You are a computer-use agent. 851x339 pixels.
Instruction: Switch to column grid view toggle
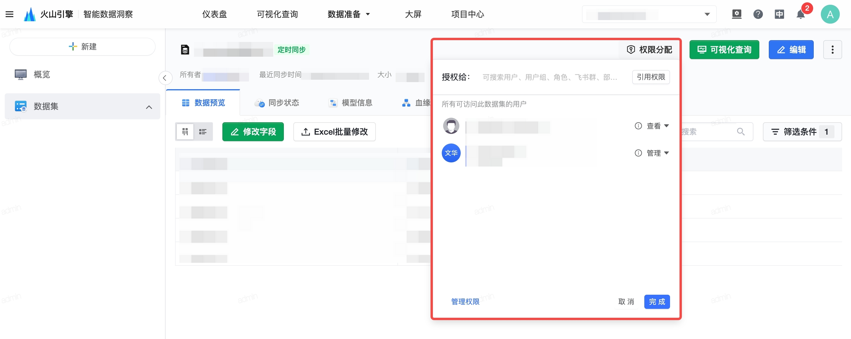[185, 132]
